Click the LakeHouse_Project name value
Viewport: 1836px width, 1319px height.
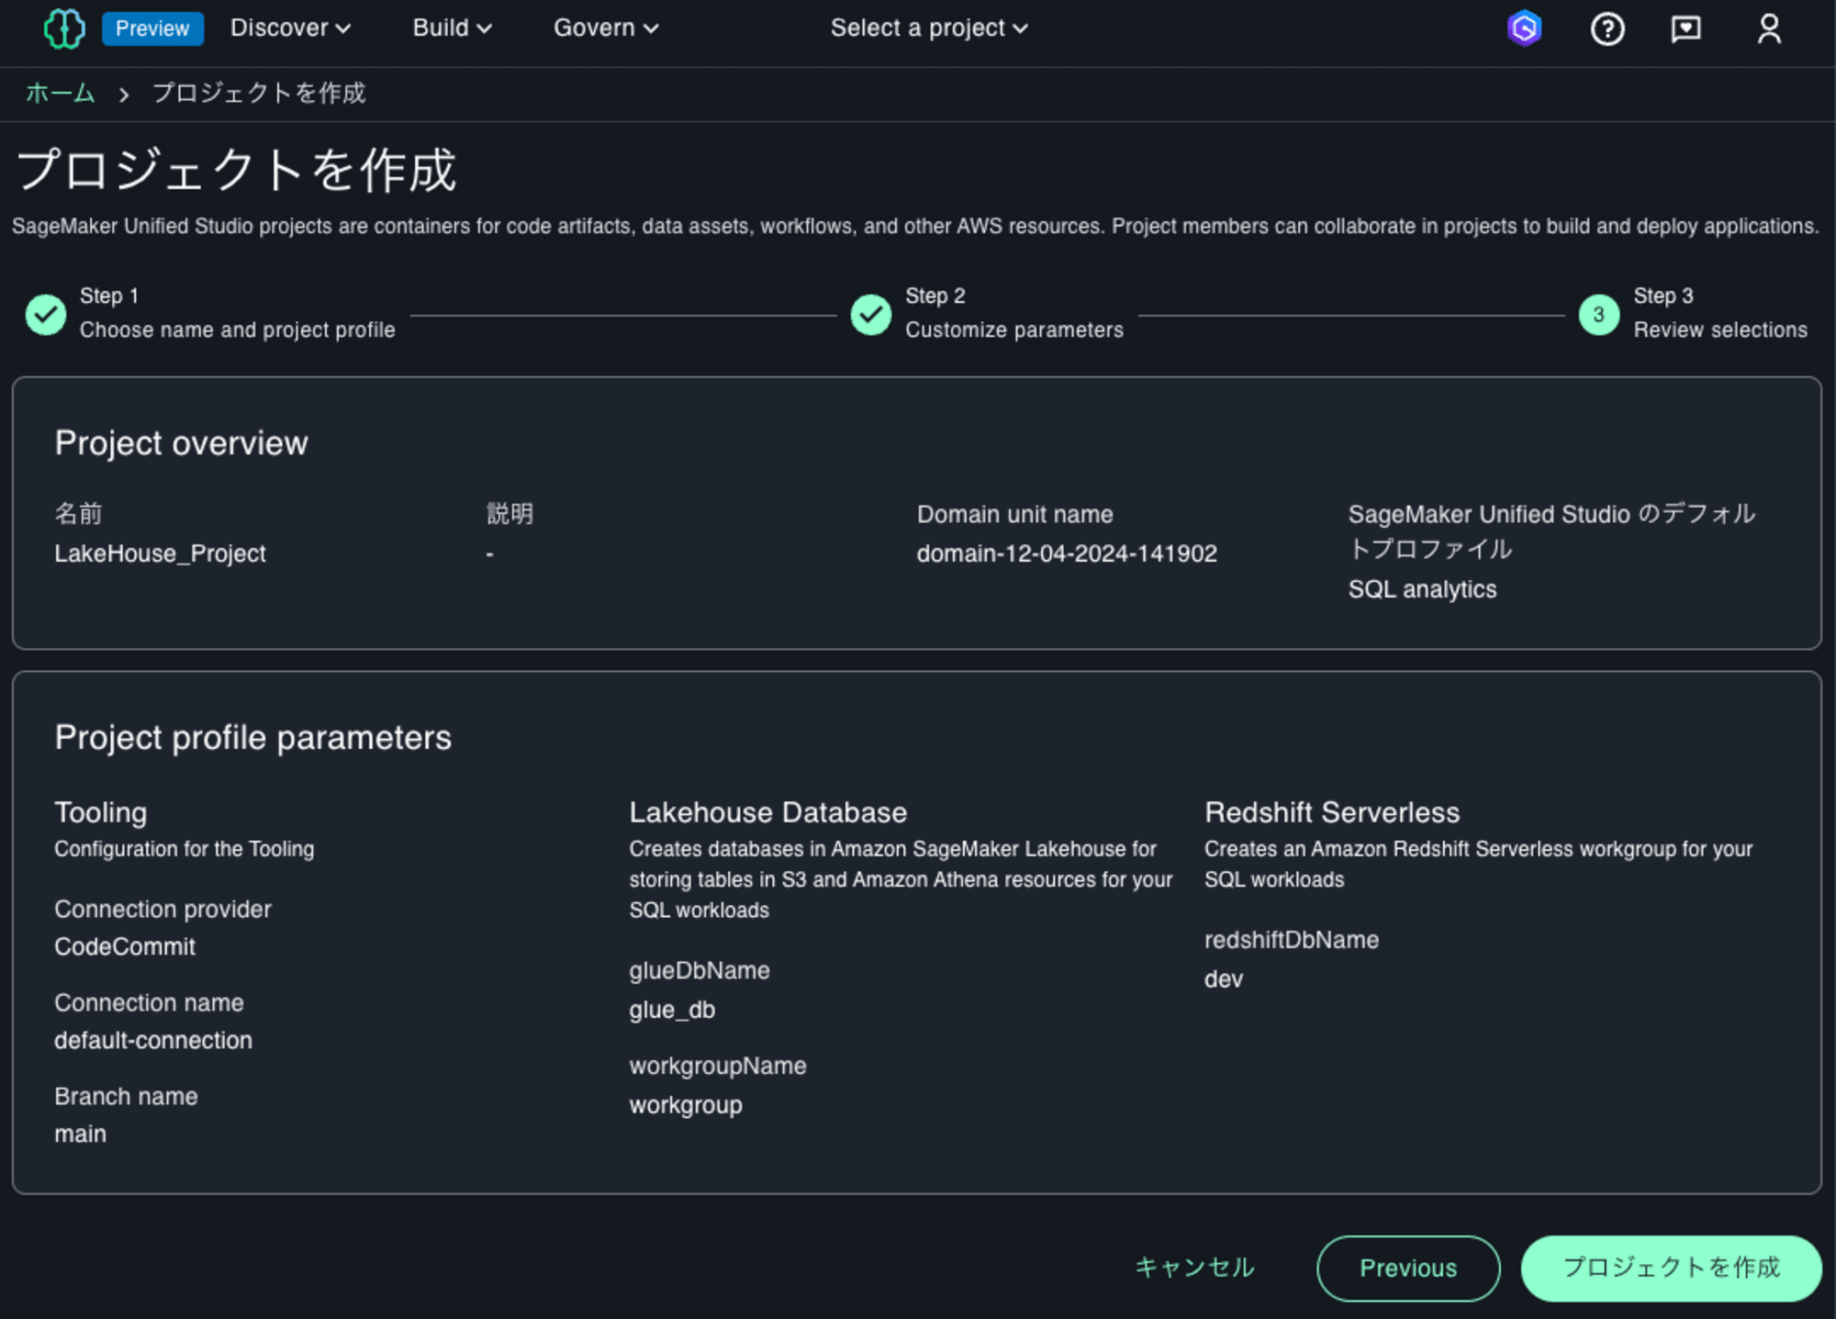(160, 553)
